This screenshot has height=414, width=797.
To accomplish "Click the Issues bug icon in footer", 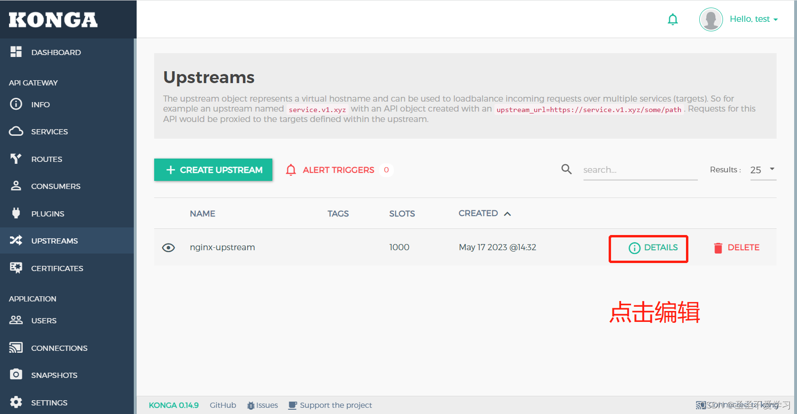I will tap(251, 405).
